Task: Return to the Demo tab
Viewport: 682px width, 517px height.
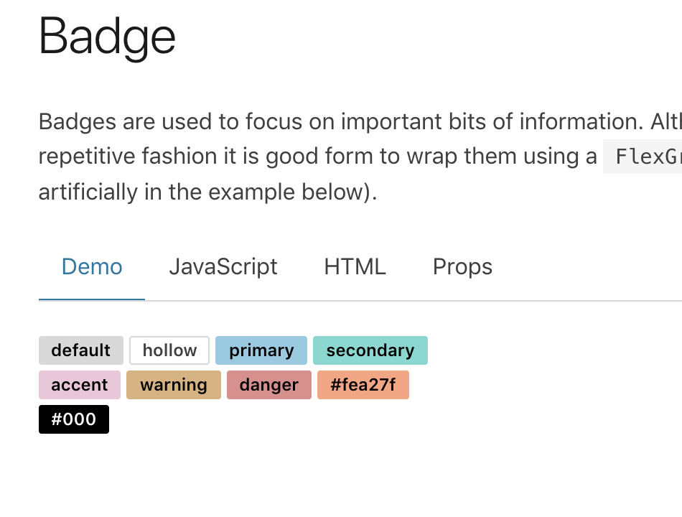Action: coord(91,266)
